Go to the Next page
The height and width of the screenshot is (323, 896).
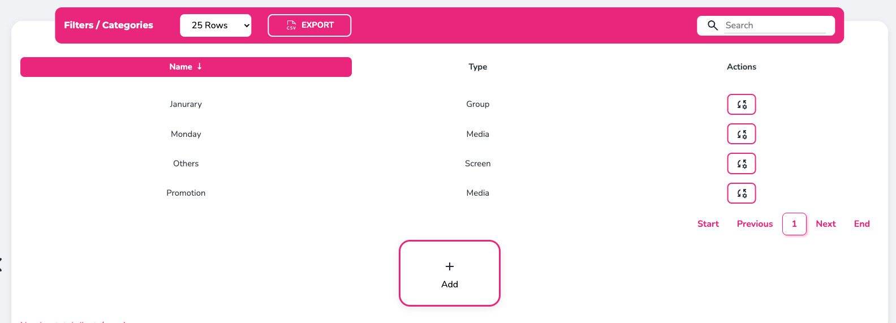point(825,224)
